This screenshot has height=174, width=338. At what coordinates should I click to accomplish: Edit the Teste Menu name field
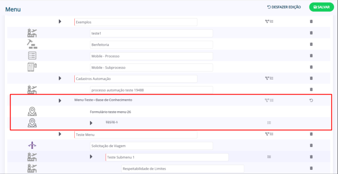[x=136, y=135]
